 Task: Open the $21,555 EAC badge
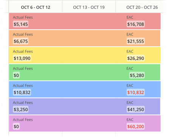point(136,41)
